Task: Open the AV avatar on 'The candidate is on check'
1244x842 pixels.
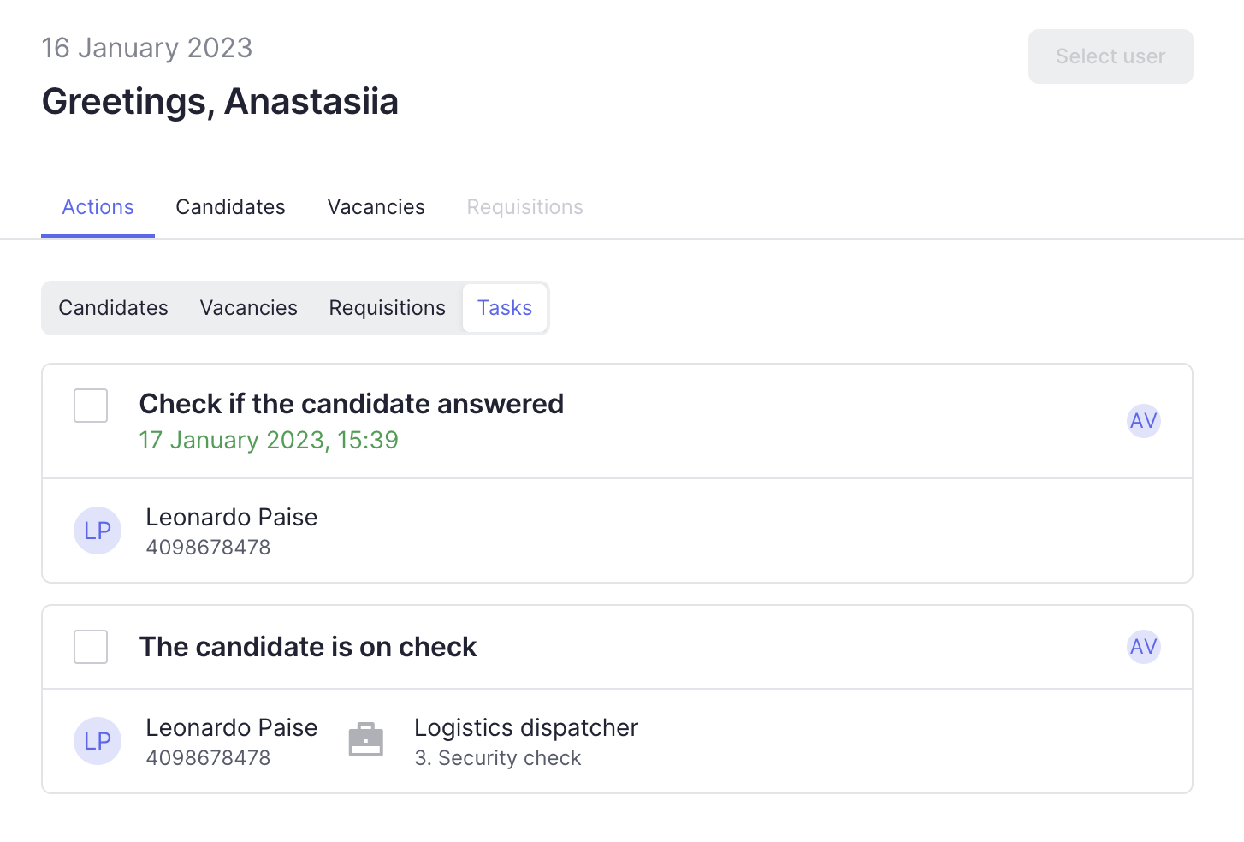Action: 1144,647
